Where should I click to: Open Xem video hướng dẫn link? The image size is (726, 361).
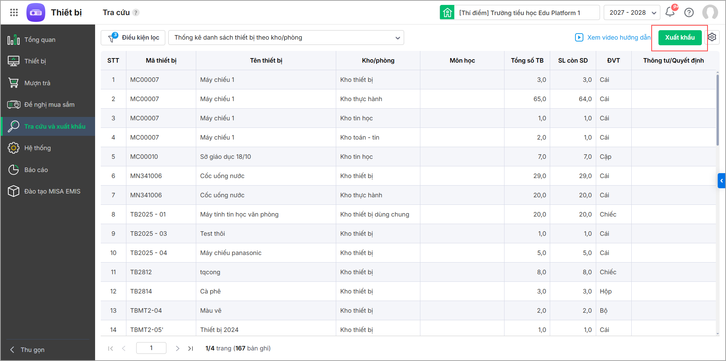(x=613, y=37)
